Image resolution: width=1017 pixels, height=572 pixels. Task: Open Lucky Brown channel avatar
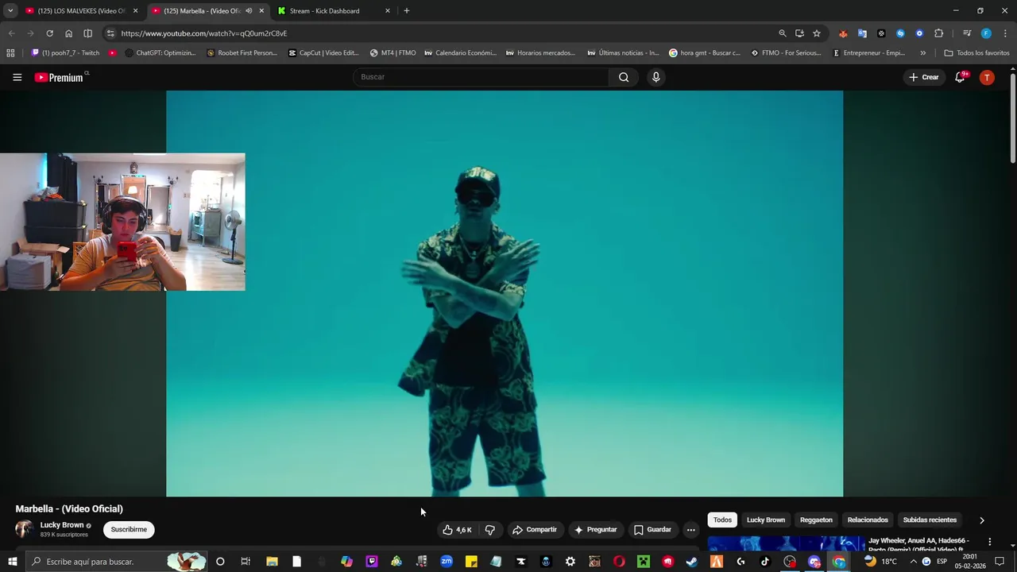(25, 529)
